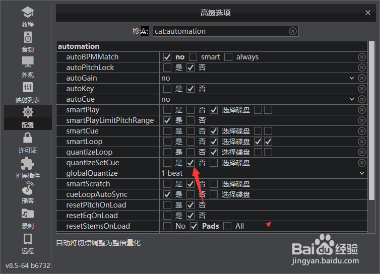Set autoBPMMatch to always

click(228, 57)
